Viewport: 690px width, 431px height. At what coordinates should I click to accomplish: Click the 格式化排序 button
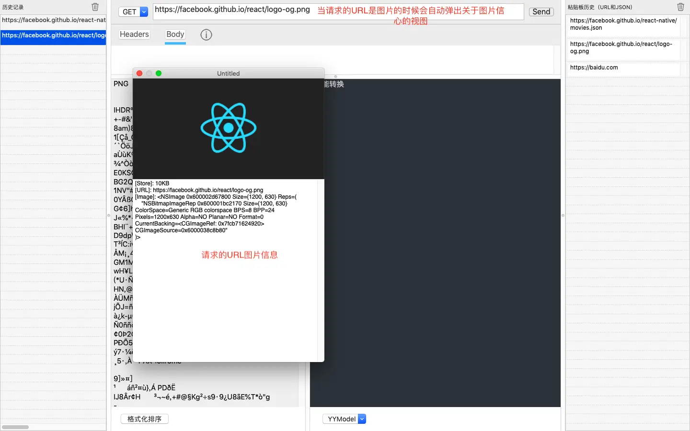pyautogui.click(x=145, y=419)
